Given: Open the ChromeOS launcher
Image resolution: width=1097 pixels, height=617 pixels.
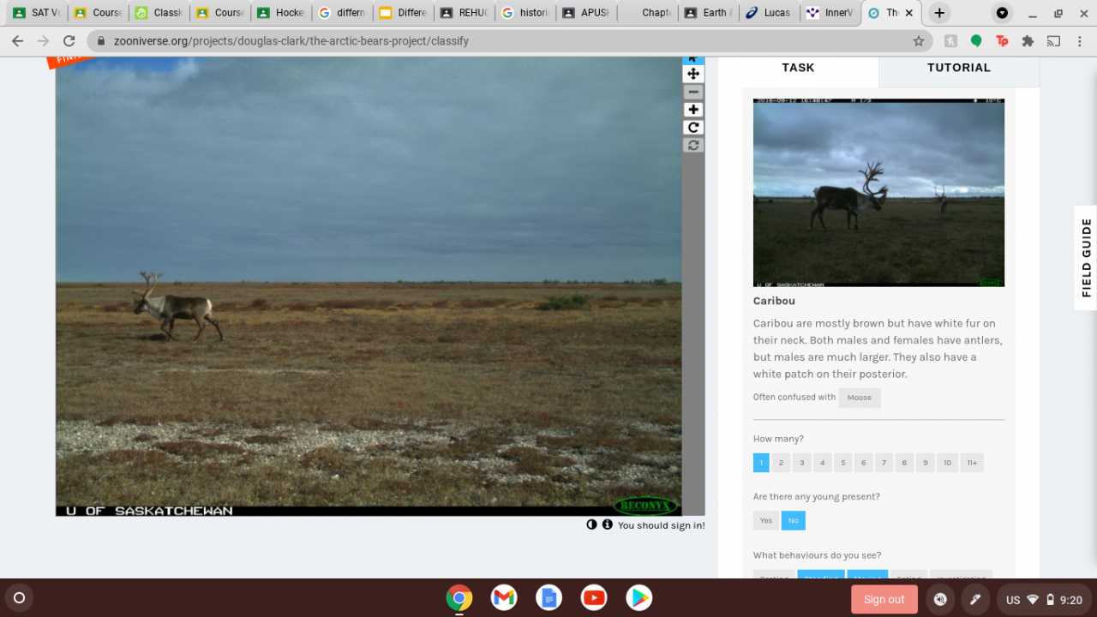Looking at the screenshot, I should pyautogui.click(x=19, y=598).
